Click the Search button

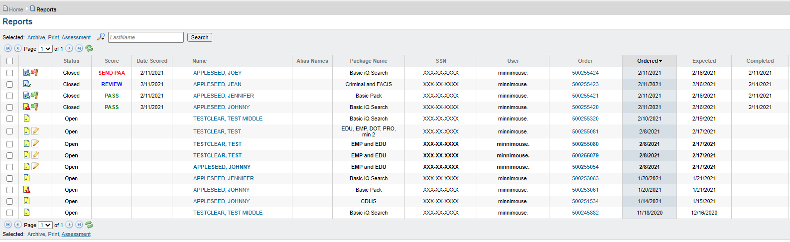click(x=200, y=37)
